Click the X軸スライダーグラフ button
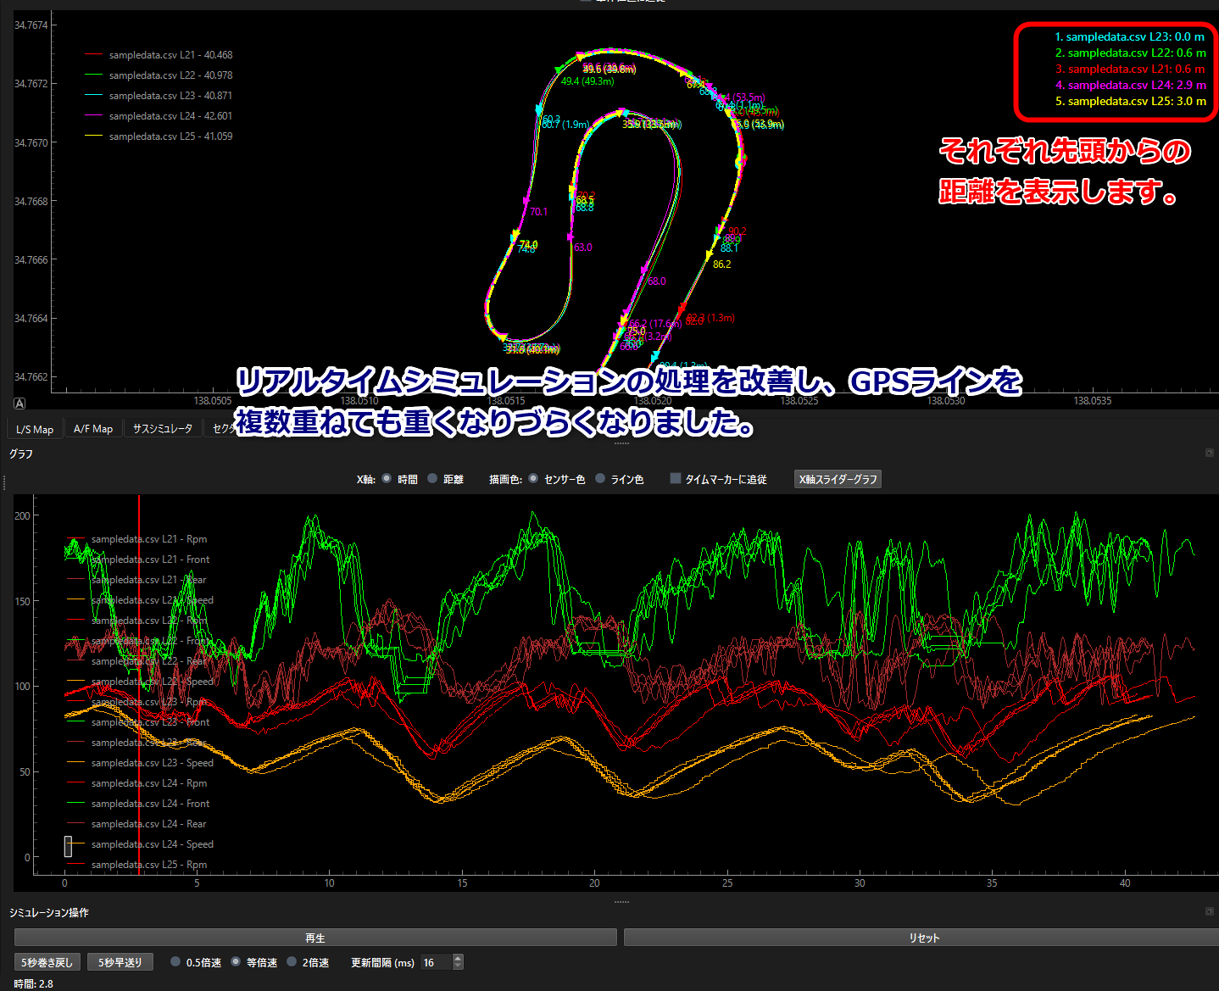The image size is (1219, 991). point(837,478)
